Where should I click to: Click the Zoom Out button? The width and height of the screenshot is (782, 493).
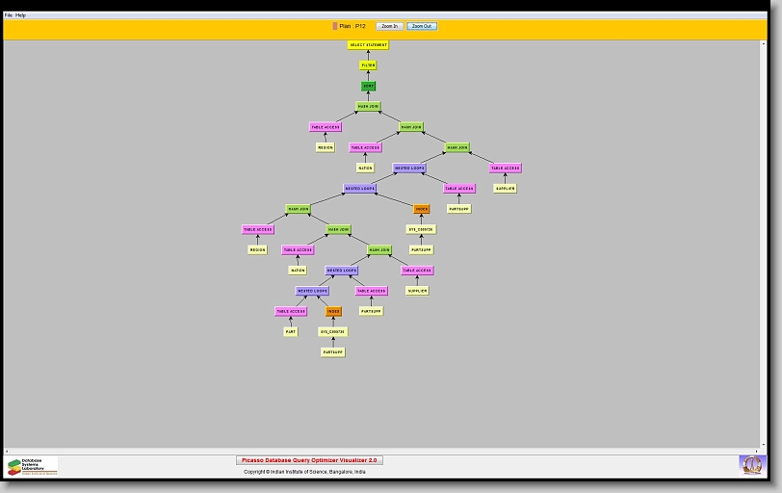point(422,26)
